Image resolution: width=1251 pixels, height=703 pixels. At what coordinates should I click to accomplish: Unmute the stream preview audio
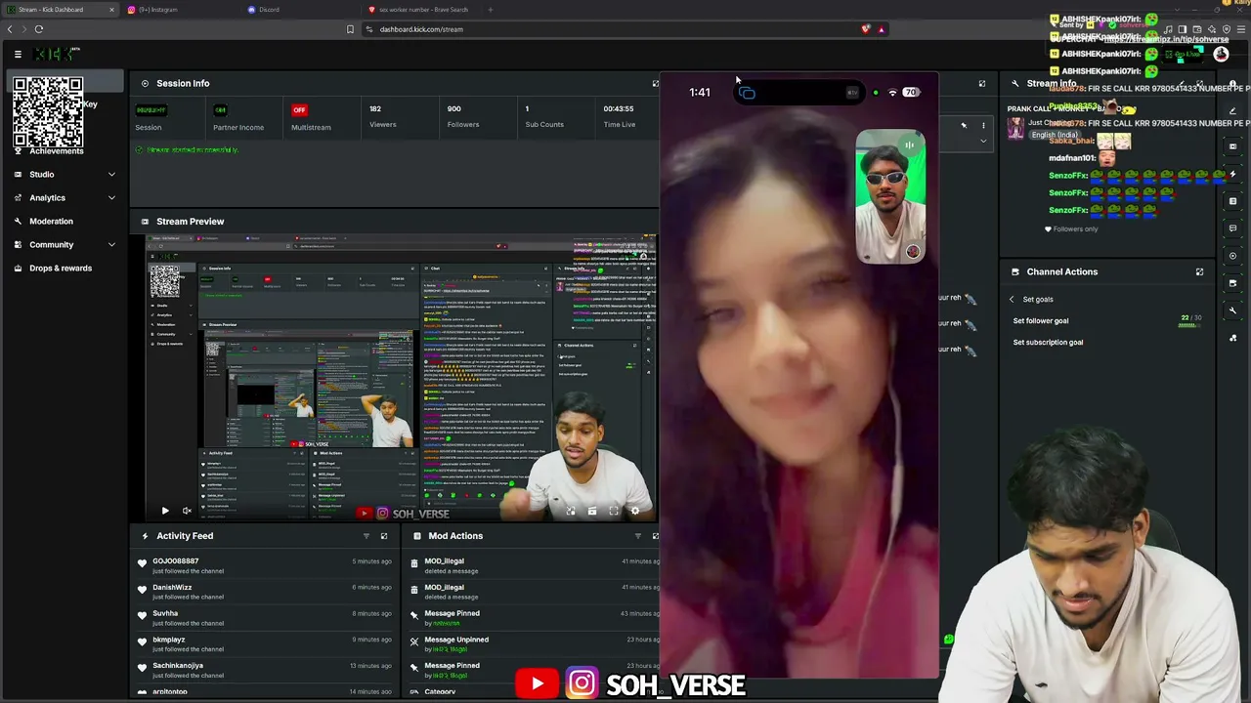click(x=187, y=511)
